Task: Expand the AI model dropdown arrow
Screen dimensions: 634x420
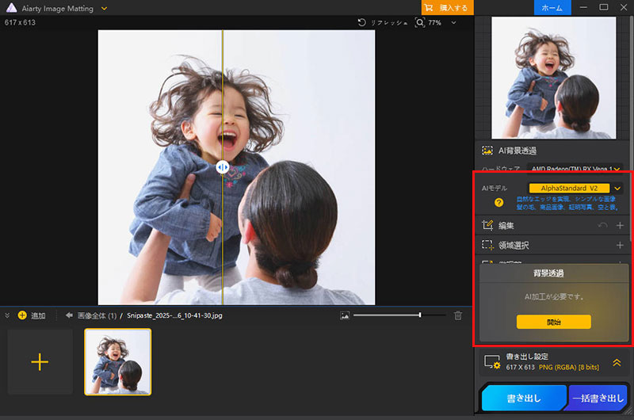Action: tap(617, 188)
